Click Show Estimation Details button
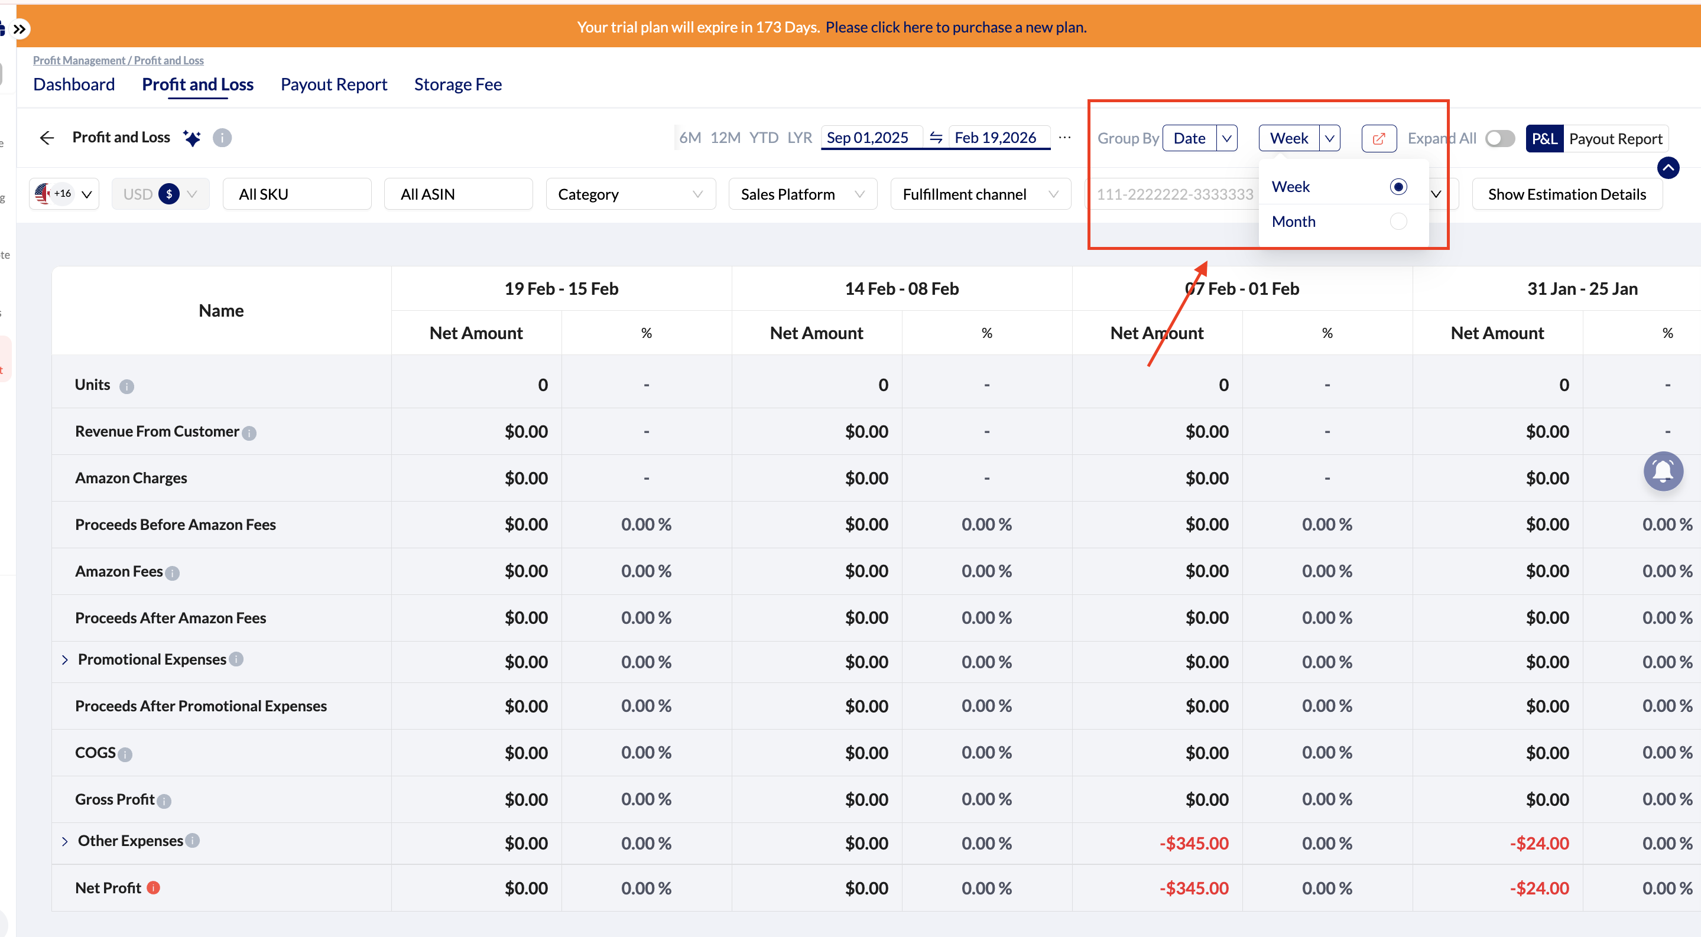The height and width of the screenshot is (937, 1701). 1566,194
